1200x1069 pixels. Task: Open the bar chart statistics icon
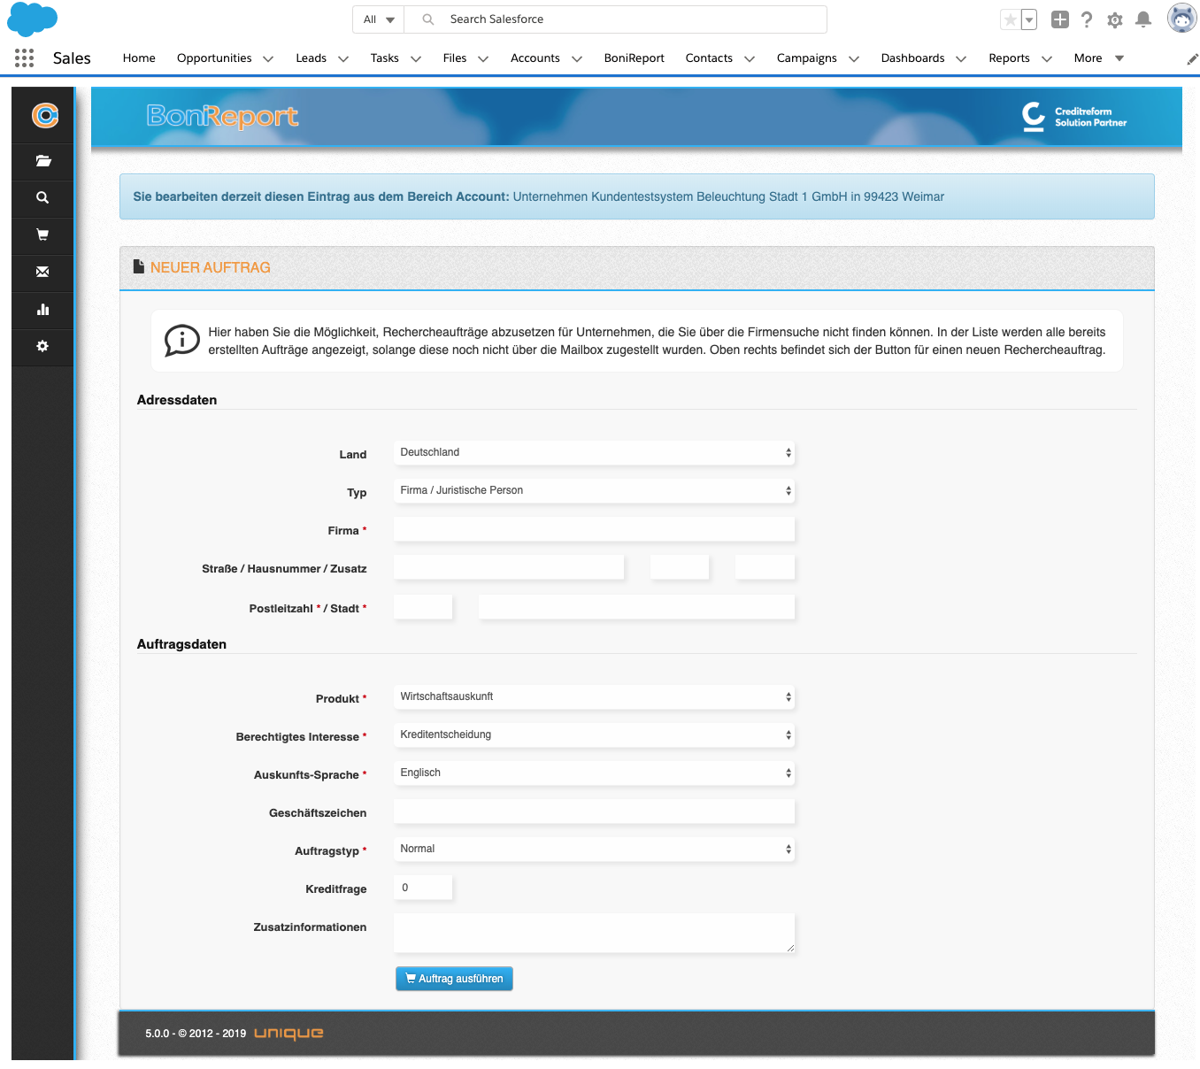click(42, 310)
